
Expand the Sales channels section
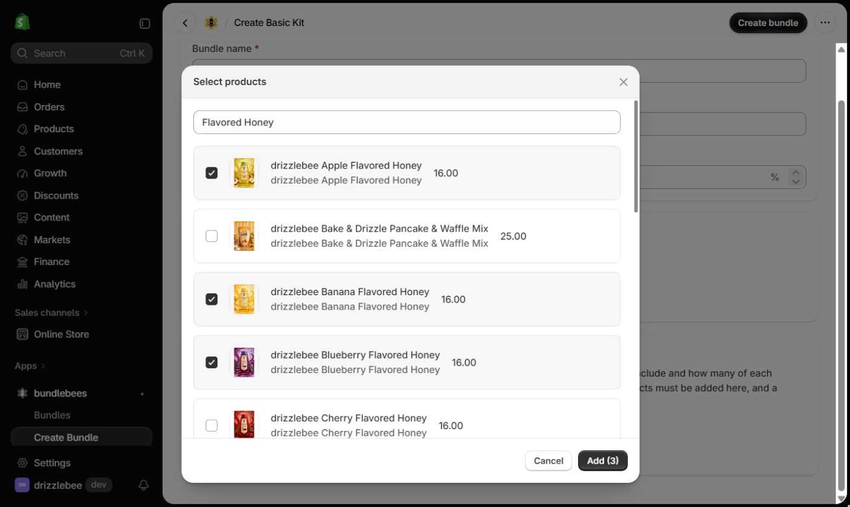(x=51, y=313)
